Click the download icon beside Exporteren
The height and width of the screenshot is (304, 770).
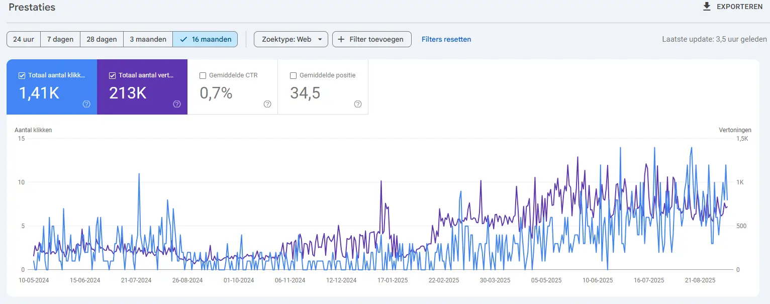point(707,7)
